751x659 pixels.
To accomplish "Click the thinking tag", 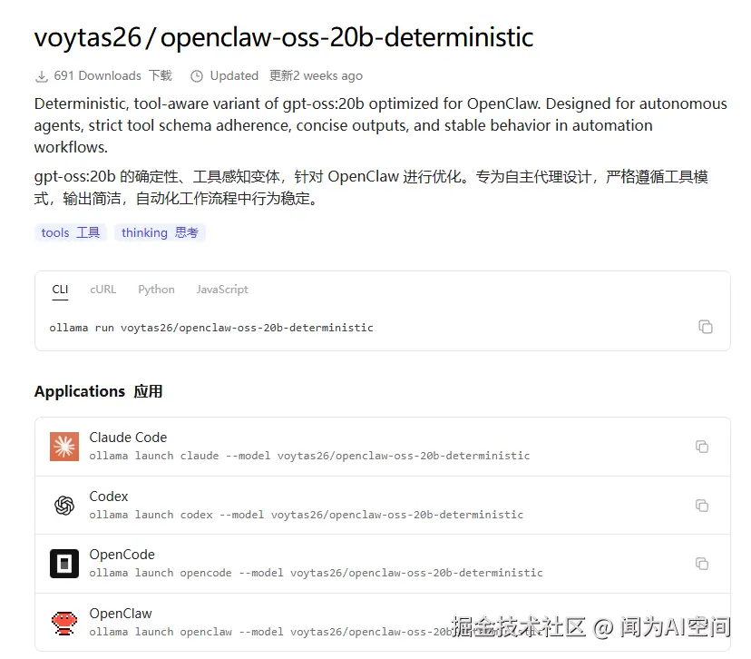I will coord(160,232).
